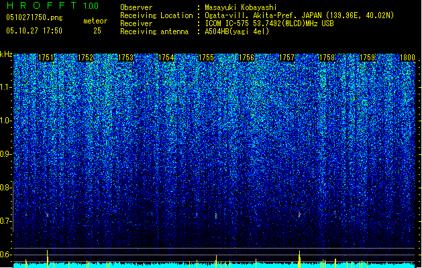Click the 0.7 kHz axis label
Screen dimensions: 422x268
(x=6, y=221)
